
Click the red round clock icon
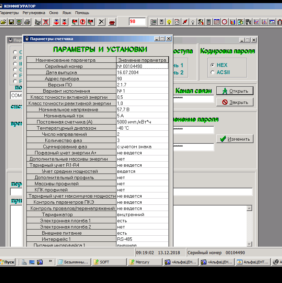225,22
